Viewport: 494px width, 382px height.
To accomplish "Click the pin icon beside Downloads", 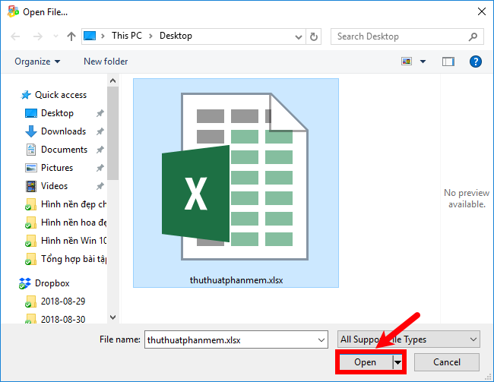I will pyautogui.click(x=100, y=131).
